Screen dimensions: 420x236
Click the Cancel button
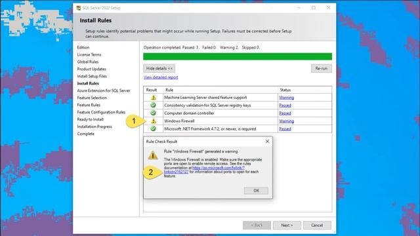coord(317,226)
